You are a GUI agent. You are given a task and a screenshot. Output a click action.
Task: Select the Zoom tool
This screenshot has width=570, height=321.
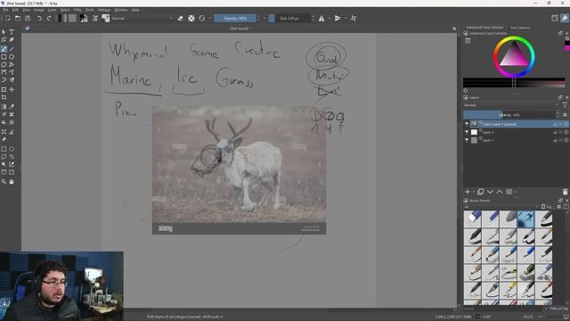tap(4, 182)
